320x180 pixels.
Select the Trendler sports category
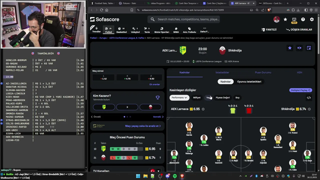coord(96,29)
